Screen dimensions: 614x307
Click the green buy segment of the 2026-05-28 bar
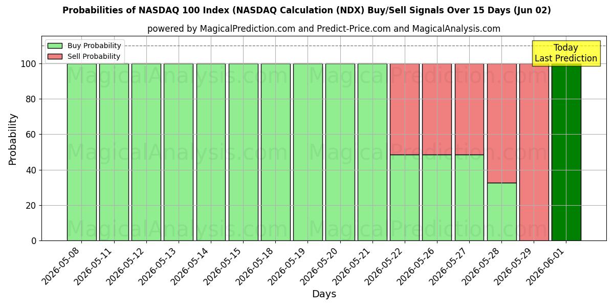[501, 211]
